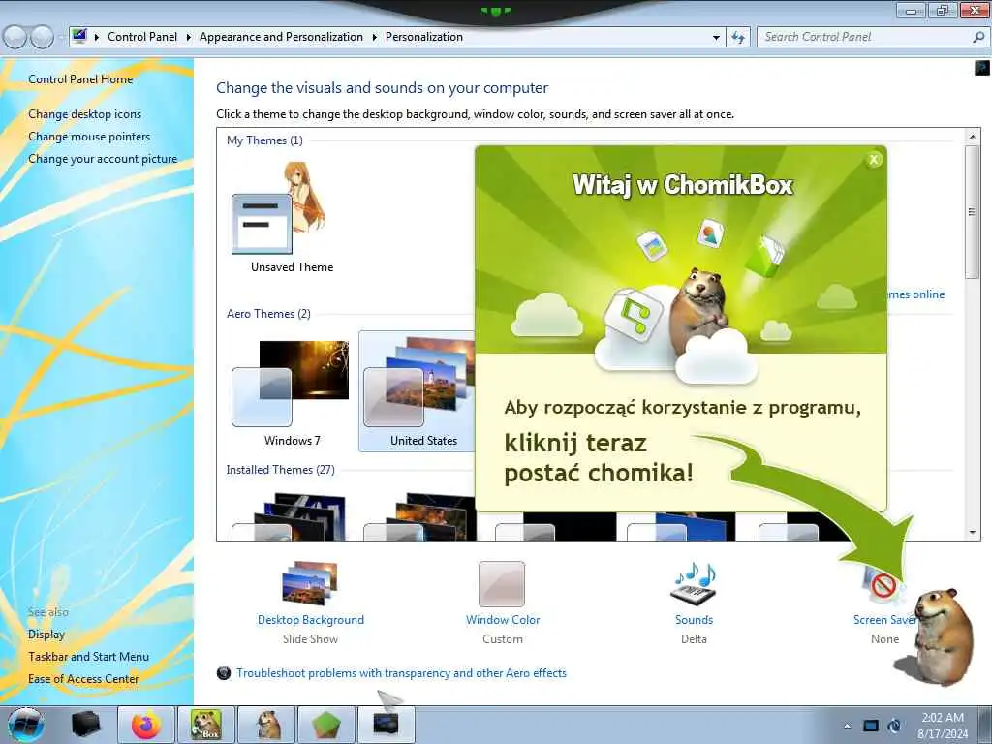Expand arrow before Control Panel breadcrumb
Viewport: 992px width, 744px height.
[97, 38]
